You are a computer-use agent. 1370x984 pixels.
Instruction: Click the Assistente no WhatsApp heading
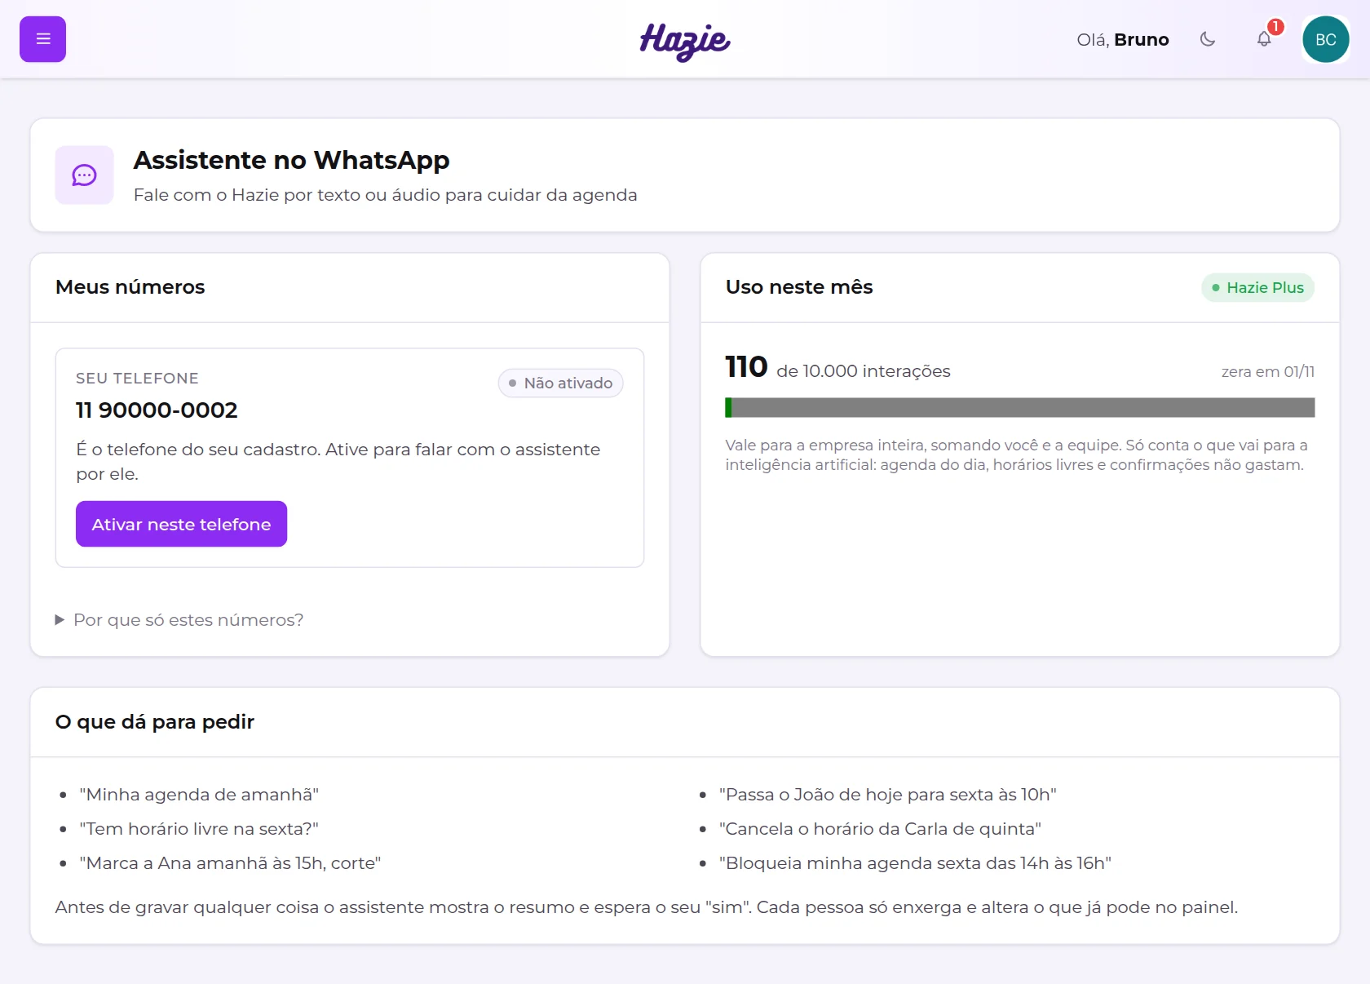[x=292, y=160]
